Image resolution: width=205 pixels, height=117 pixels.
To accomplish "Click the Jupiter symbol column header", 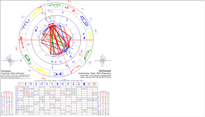I will (47, 84).
